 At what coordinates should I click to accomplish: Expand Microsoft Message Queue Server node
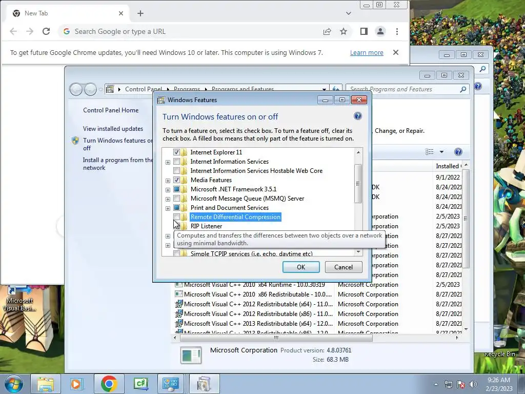(168, 199)
